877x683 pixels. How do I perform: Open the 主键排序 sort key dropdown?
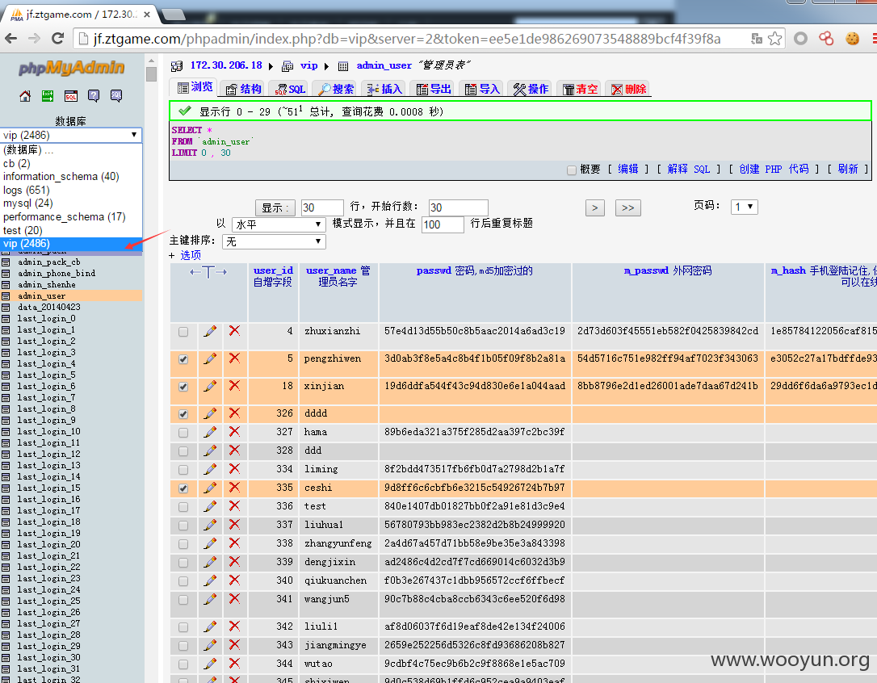click(x=274, y=241)
